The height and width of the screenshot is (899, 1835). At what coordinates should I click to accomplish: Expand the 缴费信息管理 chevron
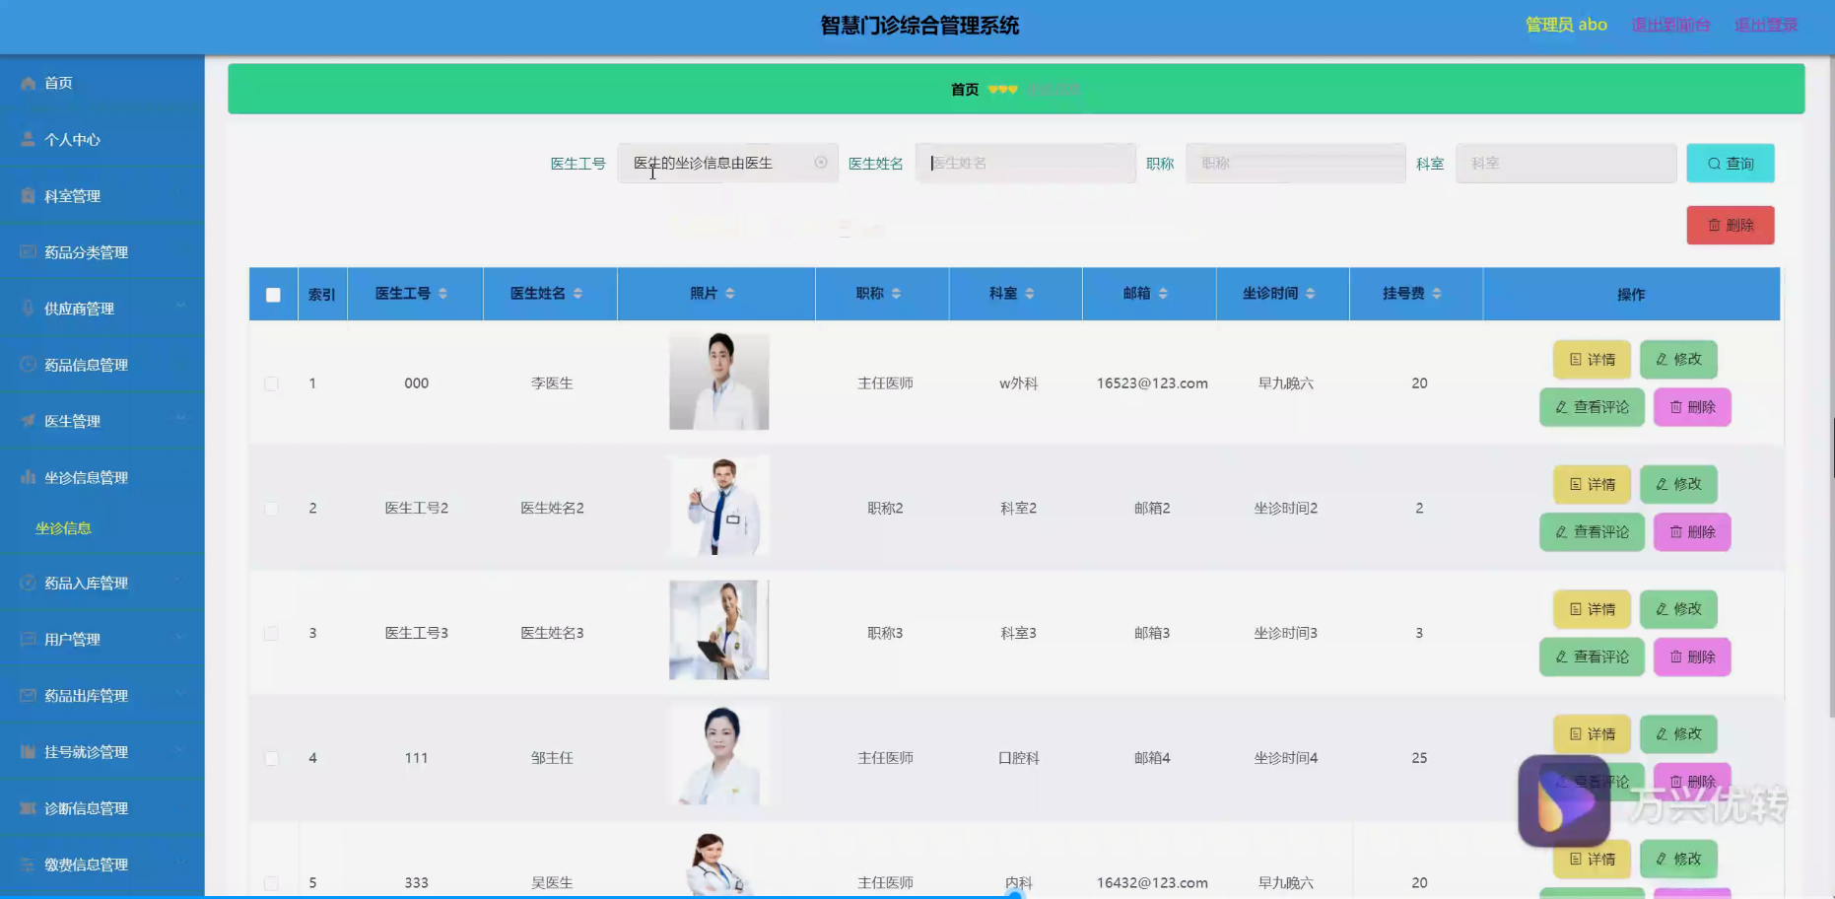pos(181,863)
